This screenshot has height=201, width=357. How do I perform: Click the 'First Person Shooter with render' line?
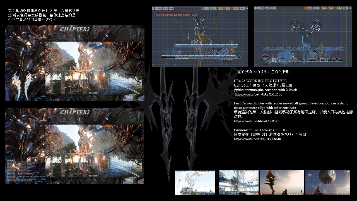[291, 103]
